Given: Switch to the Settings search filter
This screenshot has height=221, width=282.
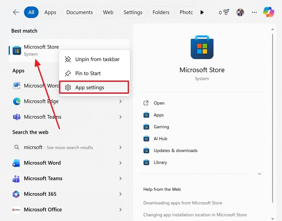Looking at the screenshot, I should pos(133,12).
